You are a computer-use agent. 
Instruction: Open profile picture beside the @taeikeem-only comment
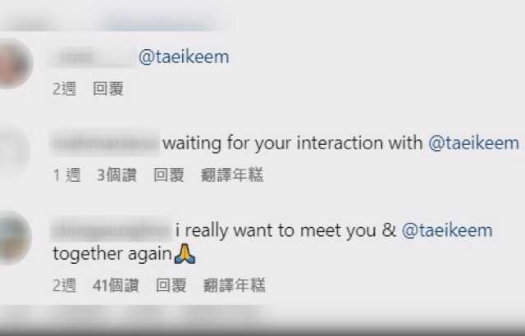tap(13, 64)
